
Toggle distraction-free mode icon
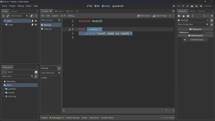[173, 11]
